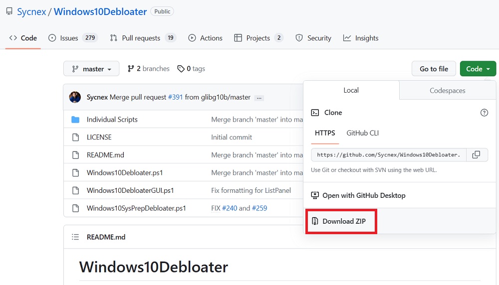Click file icon beside README.md row
This screenshot has height=285, width=499.
tap(75, 155)
